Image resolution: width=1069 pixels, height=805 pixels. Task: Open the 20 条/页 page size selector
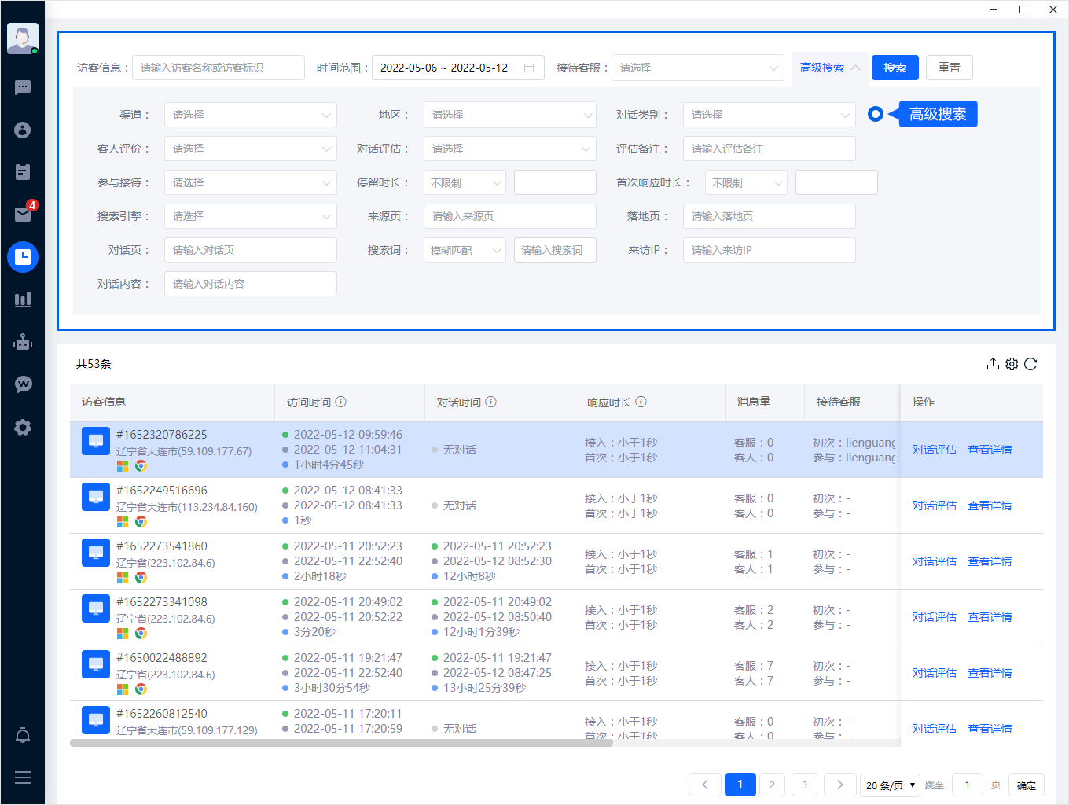pyautogui.click(x=890, y=785)
